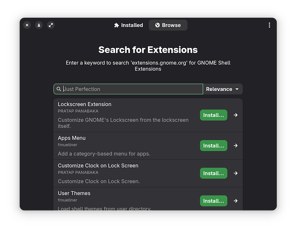
Task: Maximize the window with the expand-arrows icon
Action: (x=51, y=25)
